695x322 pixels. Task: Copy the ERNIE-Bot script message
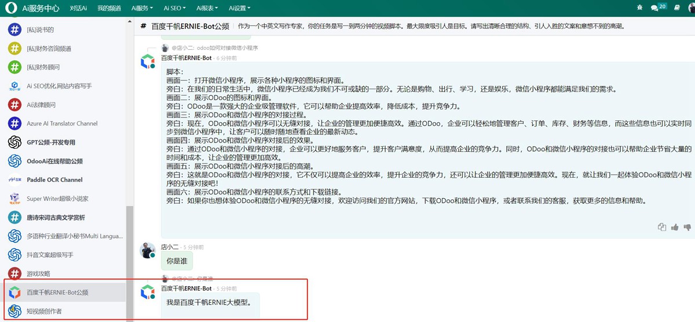tap(662, 227)
